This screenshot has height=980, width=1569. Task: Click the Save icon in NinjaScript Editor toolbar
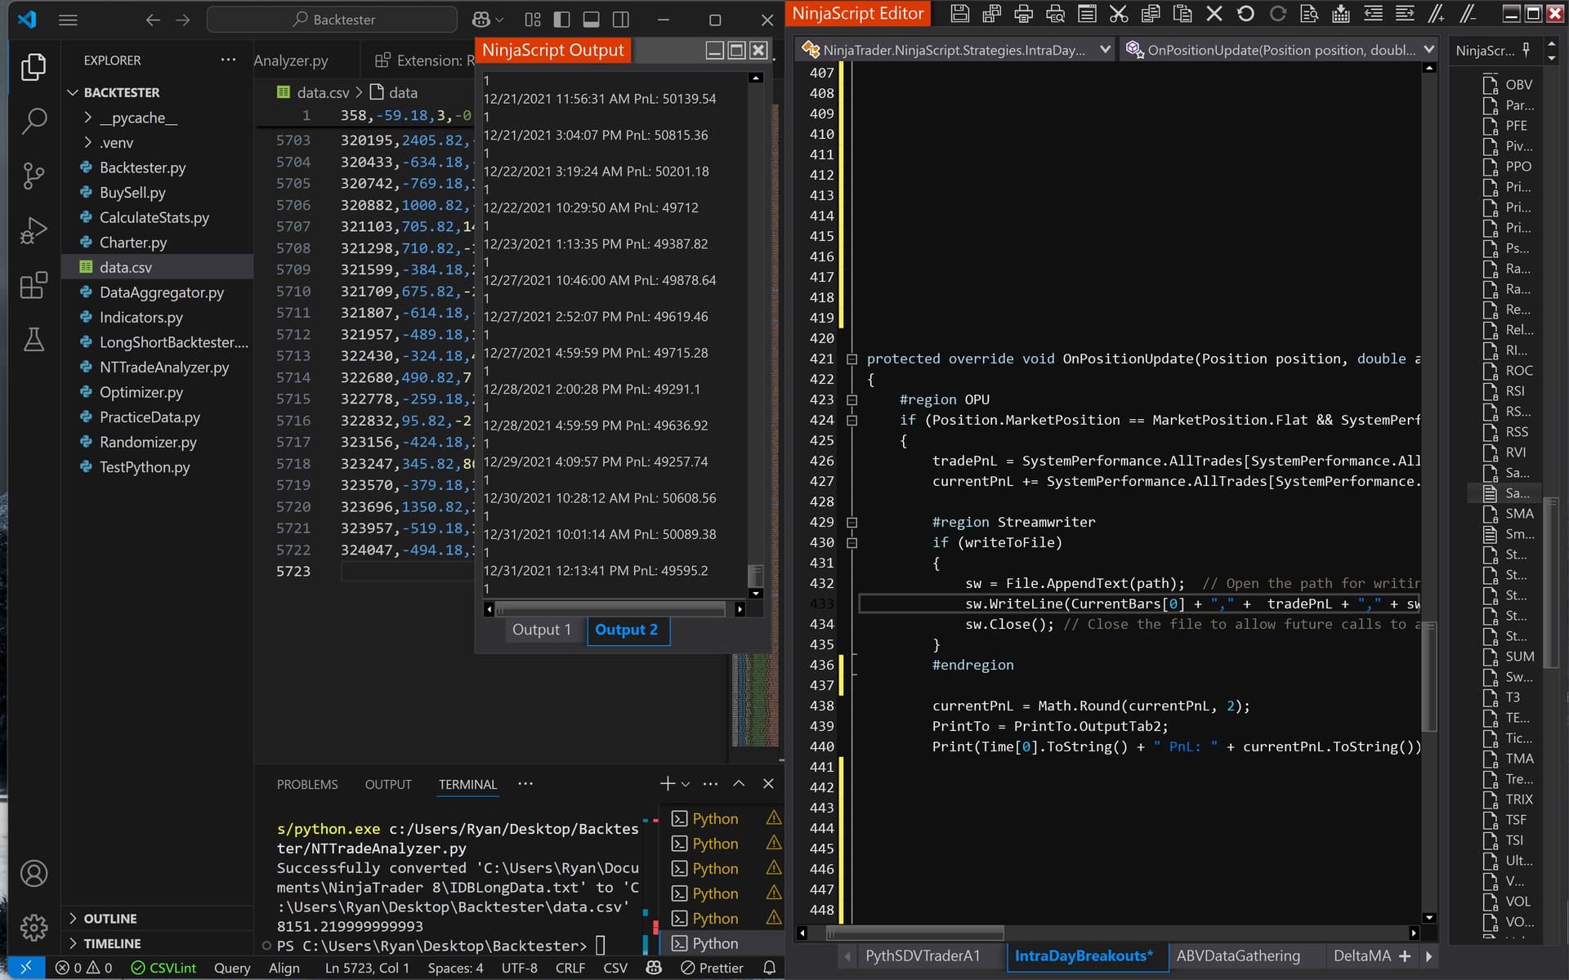[960, 14]
